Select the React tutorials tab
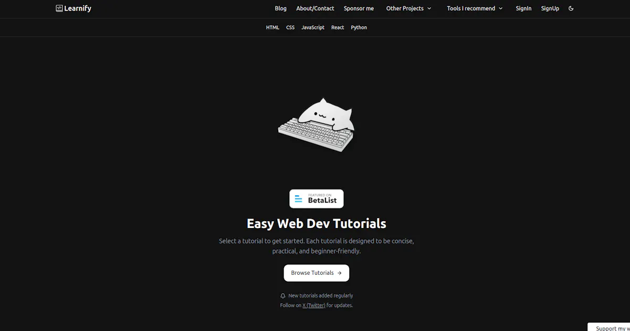Viewport: 630px width, 331px height. tap(338, 27)
